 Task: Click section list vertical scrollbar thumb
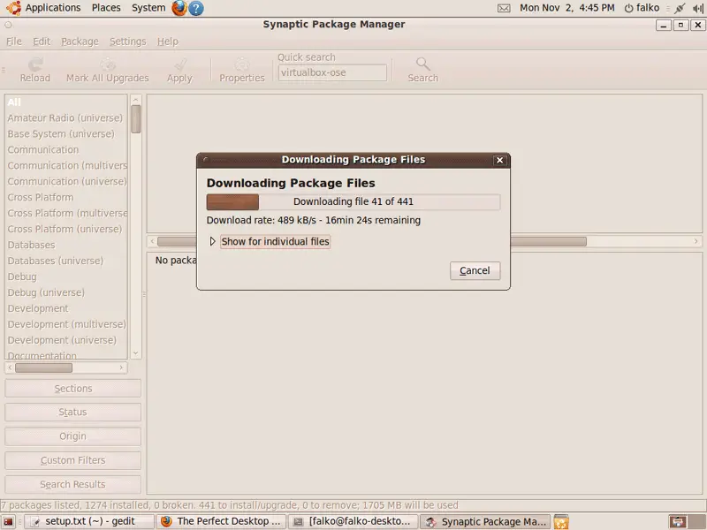click(136, 119)
